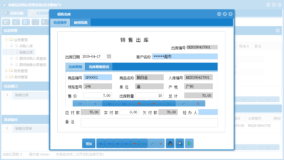
Task: Confirm the detail entry with the green check icon
Action: (x=183, y=103)
